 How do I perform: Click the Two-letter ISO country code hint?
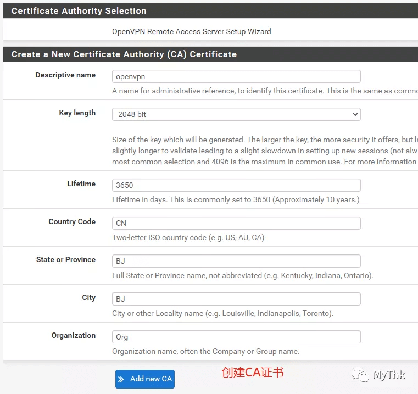(x=188, y=237)
